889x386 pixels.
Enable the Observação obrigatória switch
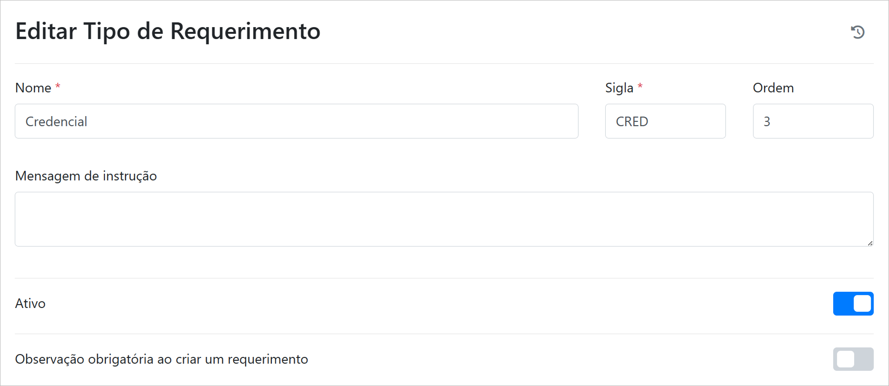[853, 359]
